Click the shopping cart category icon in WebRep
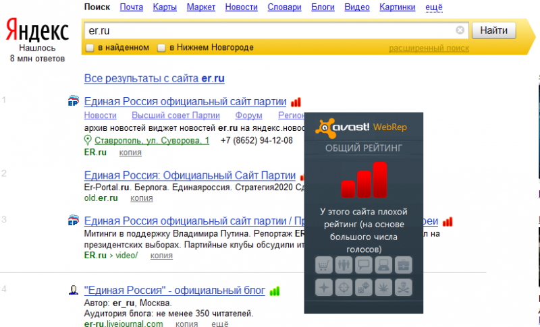This screenshot has height=327, width=540. click(324, 265)
